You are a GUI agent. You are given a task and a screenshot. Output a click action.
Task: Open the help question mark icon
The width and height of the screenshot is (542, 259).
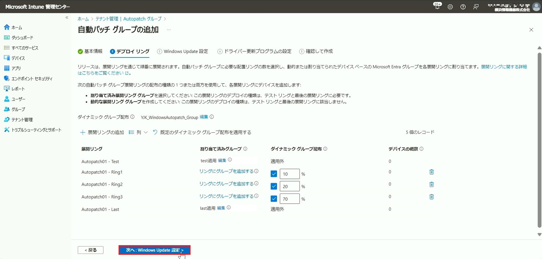[463, 7]
